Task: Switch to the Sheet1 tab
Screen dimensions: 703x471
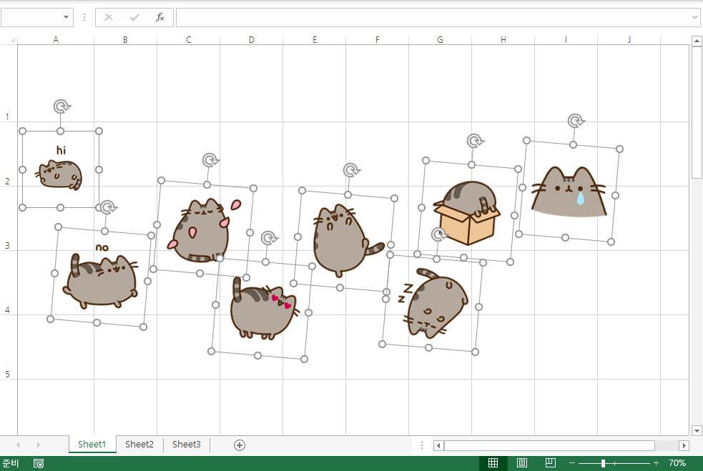Action: [92, 444]
